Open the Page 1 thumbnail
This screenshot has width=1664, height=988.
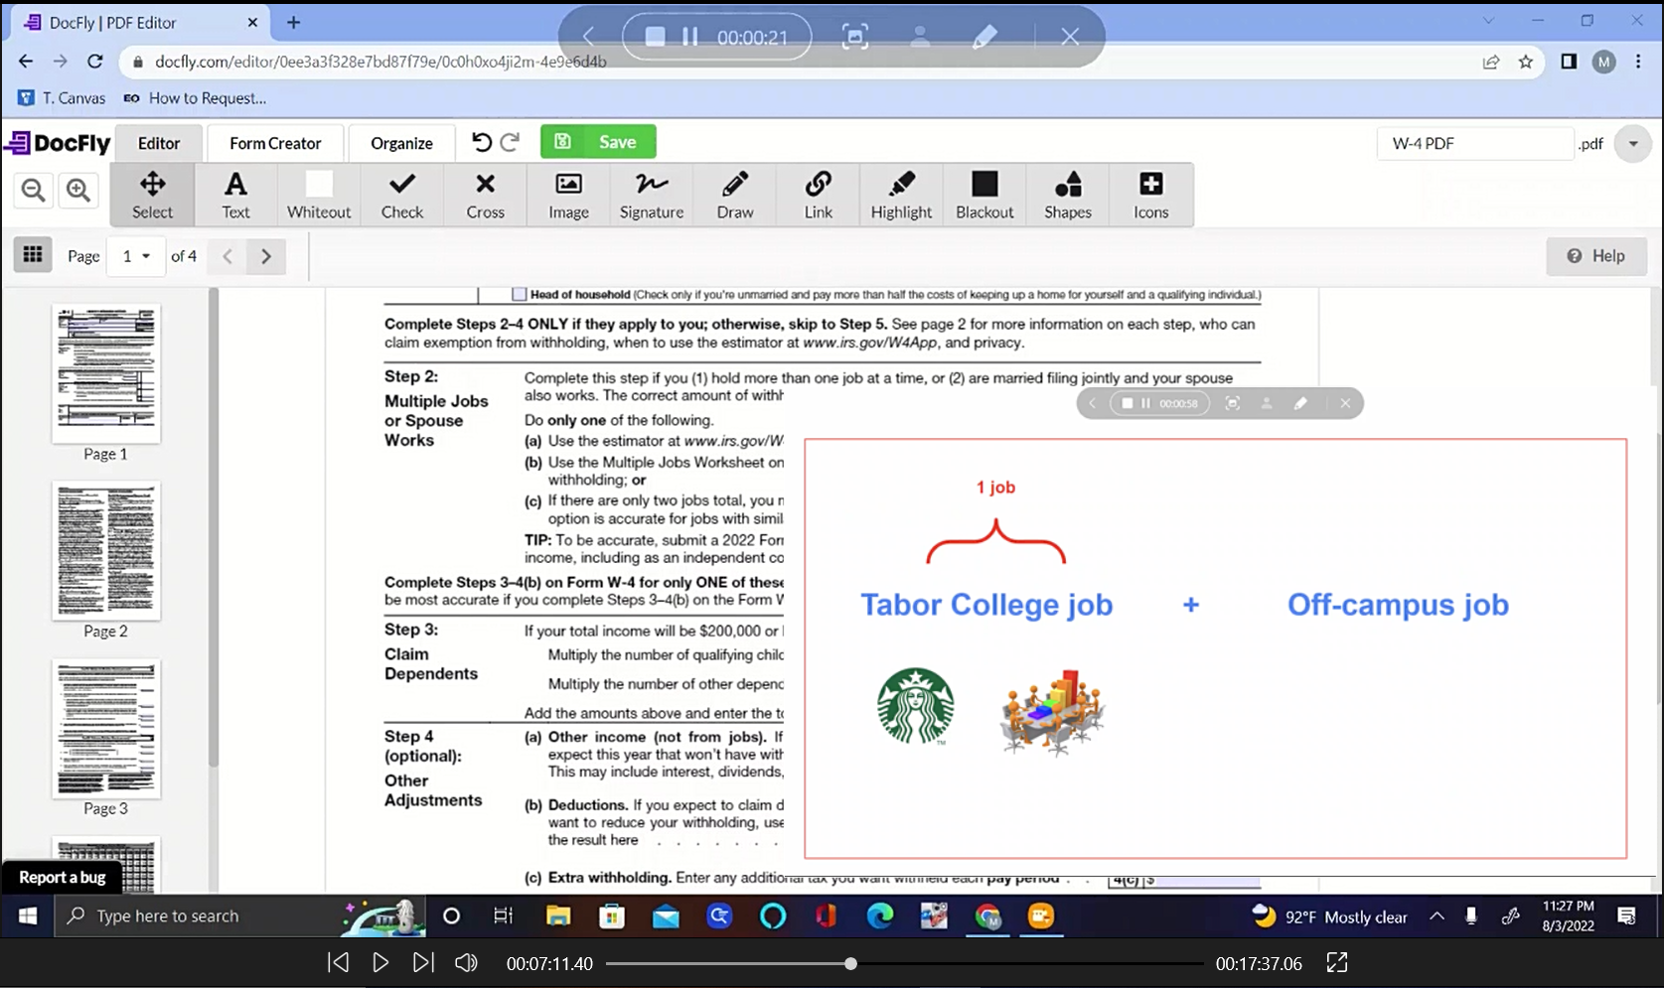pyautogui.click(x=106, y=373)
